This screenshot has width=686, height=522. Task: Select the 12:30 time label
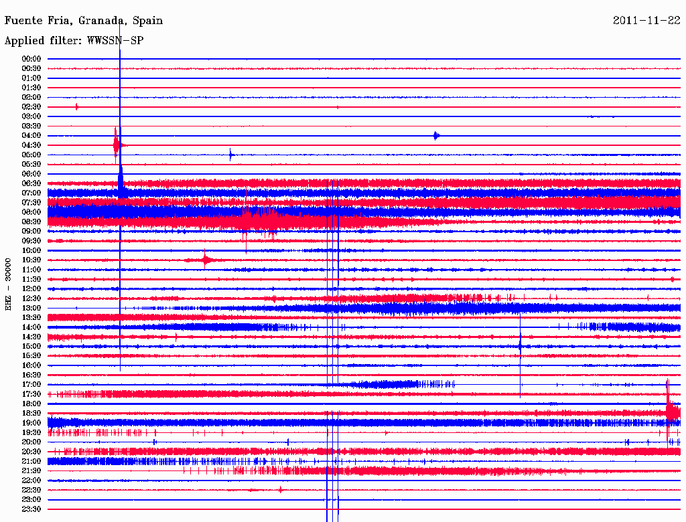[31, 298]
